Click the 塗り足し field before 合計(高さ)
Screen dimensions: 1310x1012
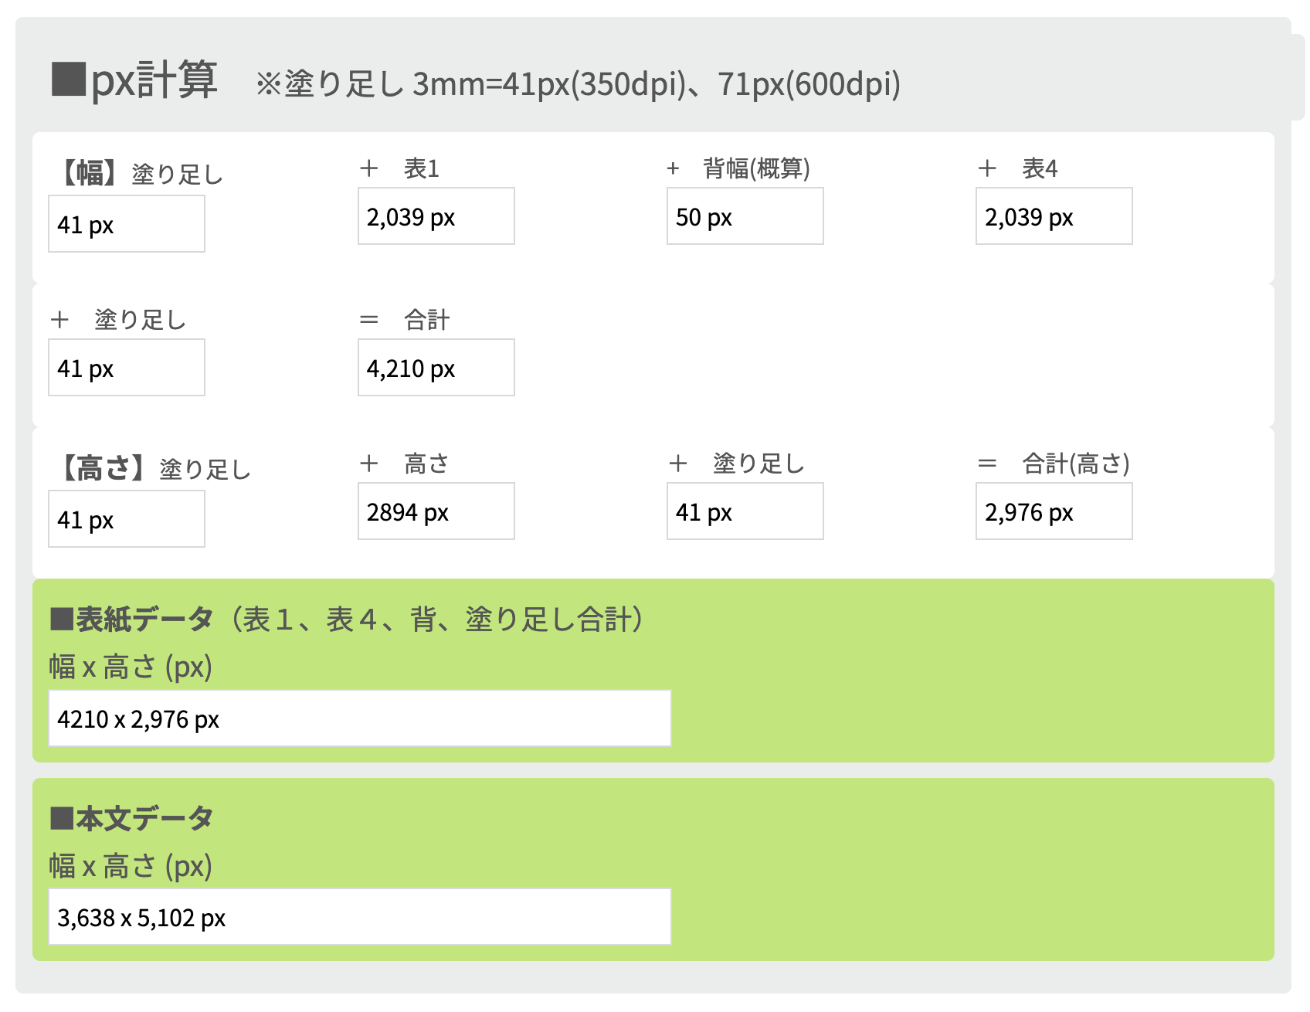click(745, 511)
